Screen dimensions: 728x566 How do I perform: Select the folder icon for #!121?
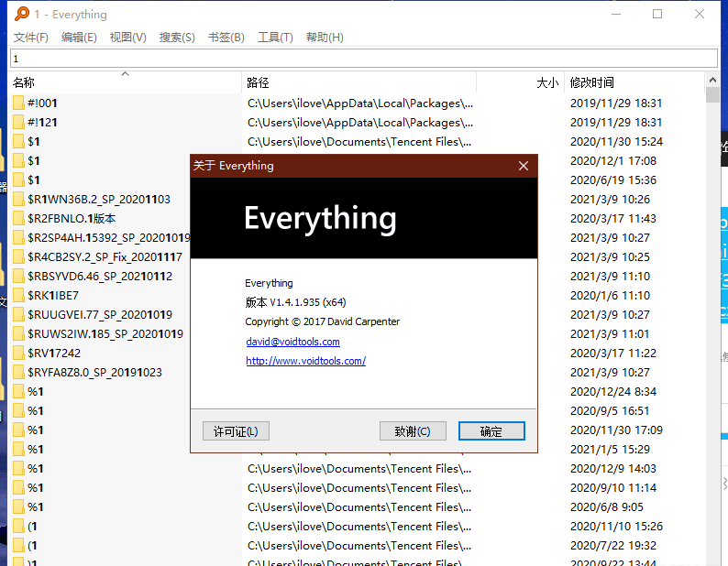pos(18,123)
